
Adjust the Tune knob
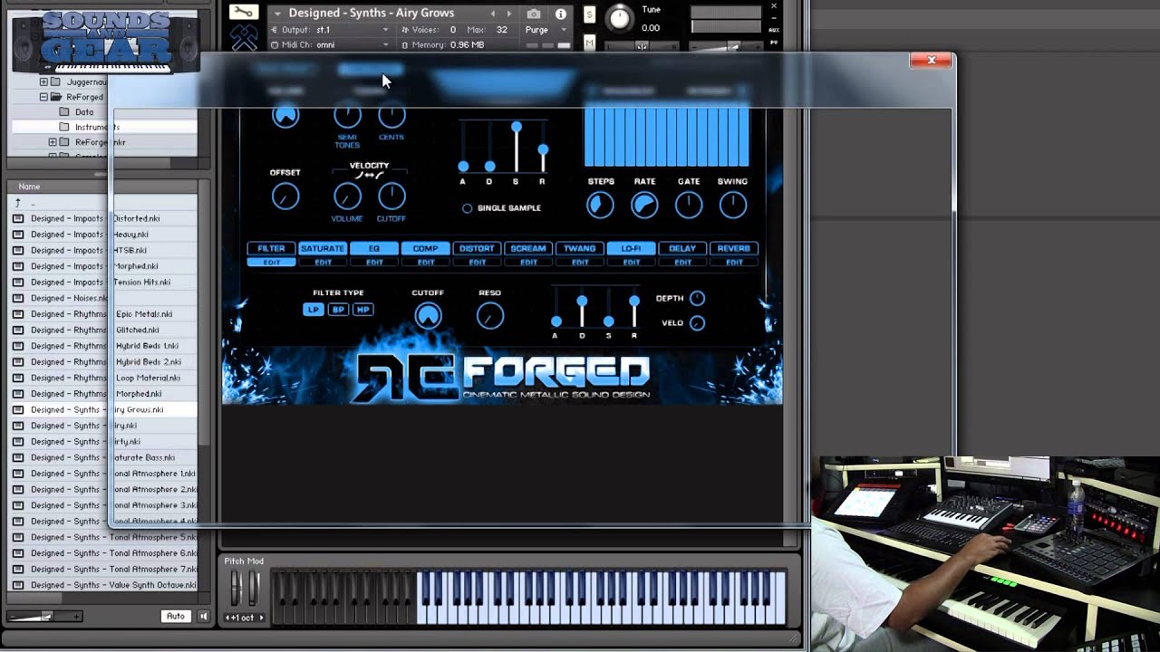(620, 17)
